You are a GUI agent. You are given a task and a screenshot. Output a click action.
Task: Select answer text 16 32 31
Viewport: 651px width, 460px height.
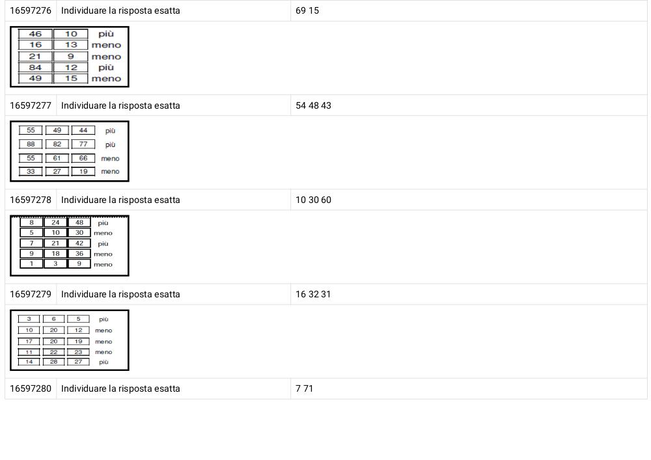[x=313, y=294]
